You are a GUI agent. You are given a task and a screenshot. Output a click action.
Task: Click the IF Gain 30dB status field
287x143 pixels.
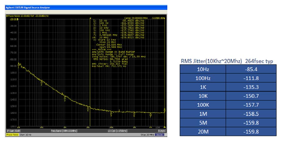13,131
